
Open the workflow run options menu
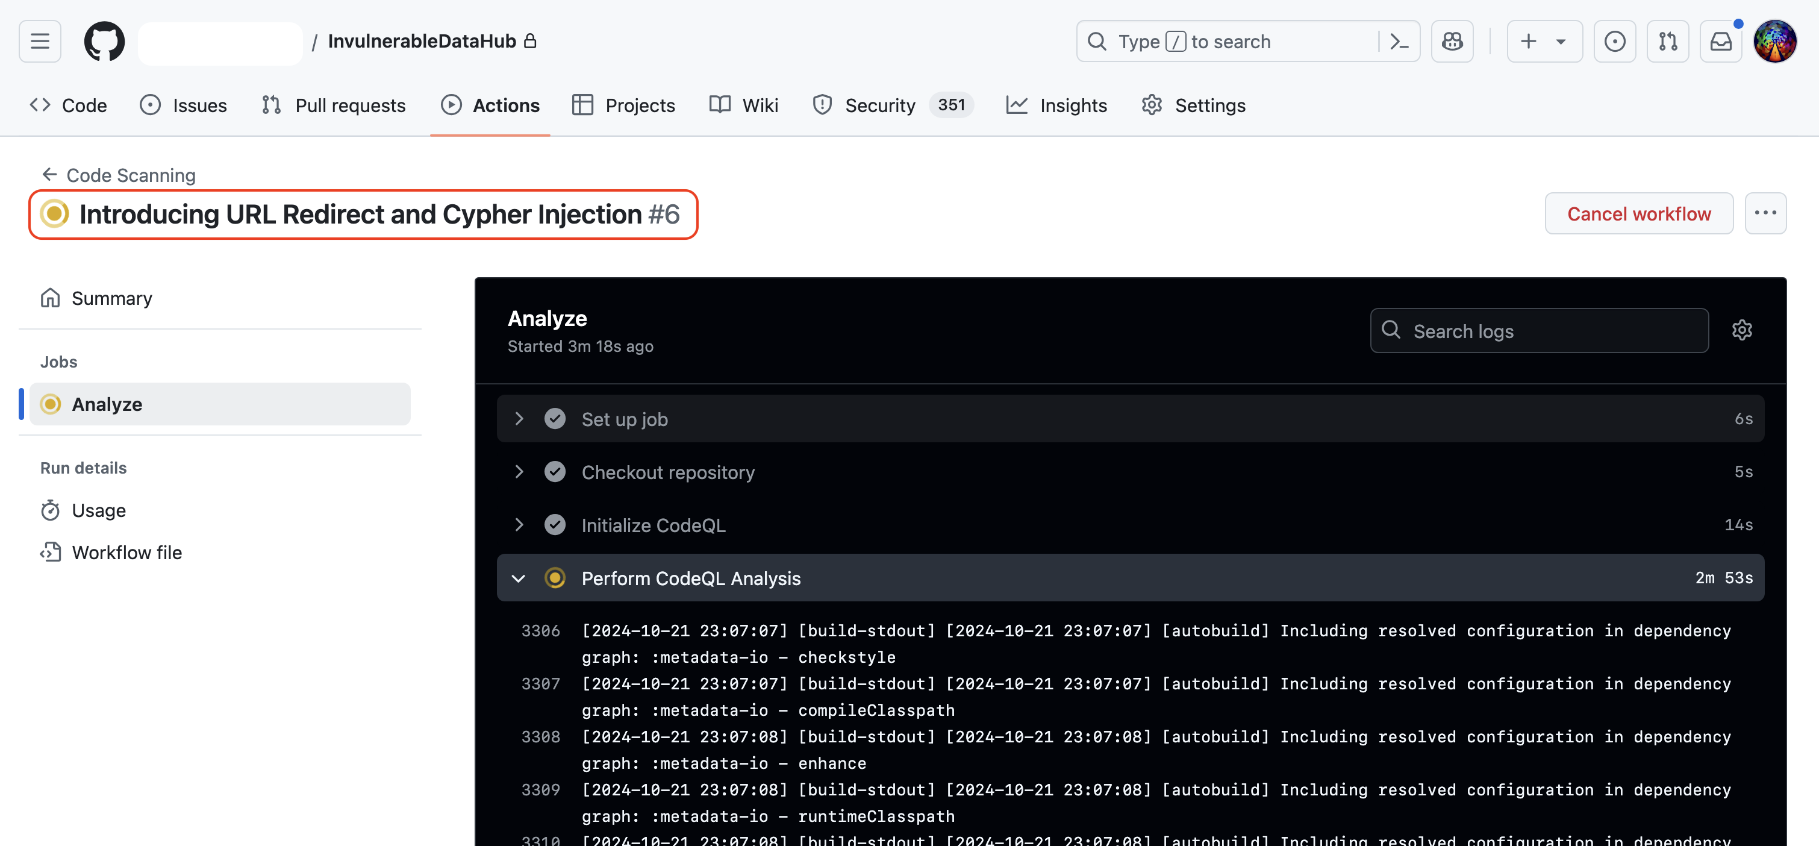point(1765,213)
